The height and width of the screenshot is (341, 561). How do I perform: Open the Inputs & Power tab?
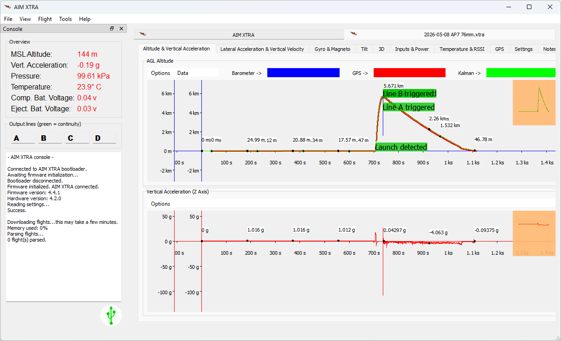point(412,49)
